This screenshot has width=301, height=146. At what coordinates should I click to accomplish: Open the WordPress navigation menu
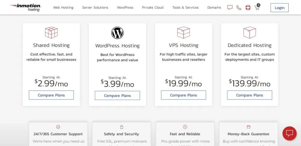pos(125,8)
